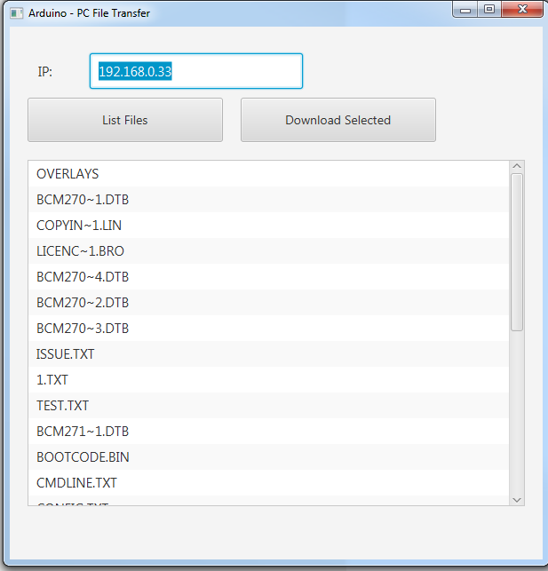Focus the IP address input field

pyautogui.click(x=196, y=71)
